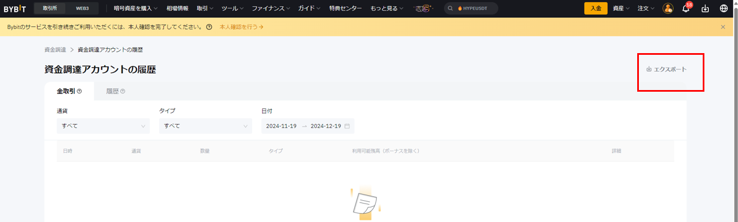Select the 全取引 tab
This screenshot has height=222, width=738.
point(69,91)
